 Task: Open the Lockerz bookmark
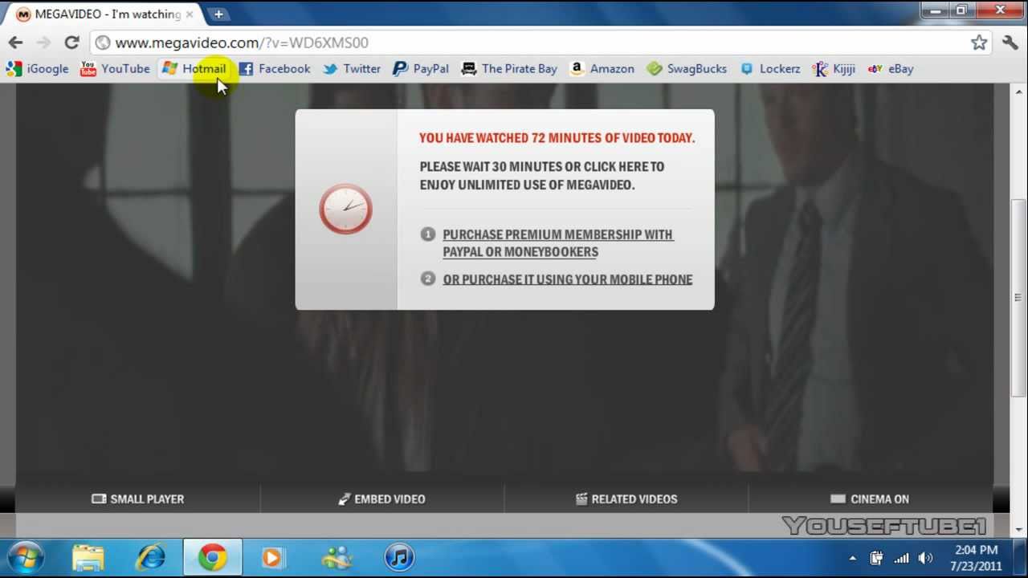[770, 69]
